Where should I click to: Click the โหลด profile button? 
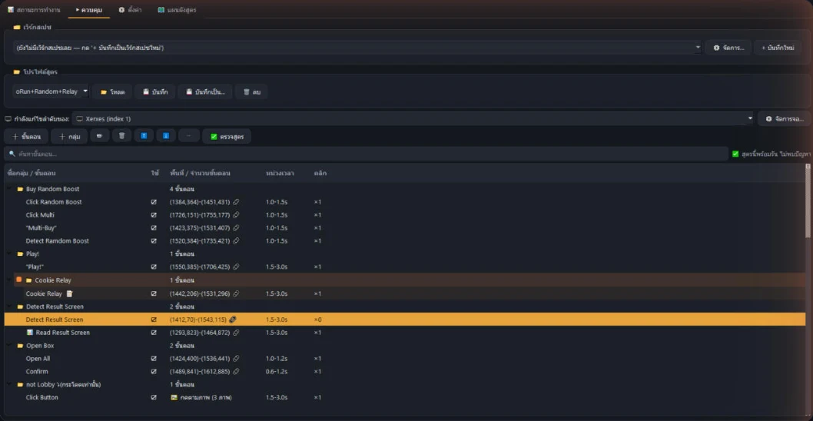point(112,91)
